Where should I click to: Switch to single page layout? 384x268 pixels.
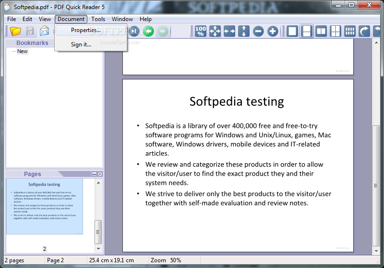click(292, 31)
